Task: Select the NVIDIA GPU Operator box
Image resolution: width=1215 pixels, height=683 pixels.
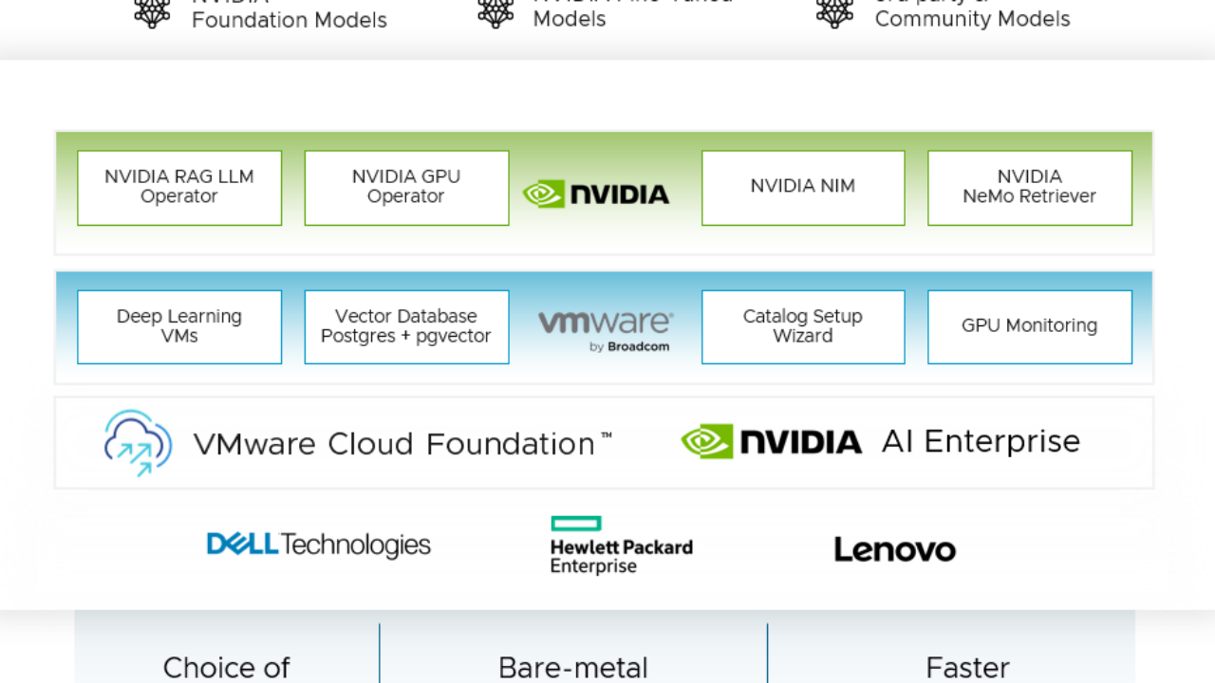Action: tap(406, 188)
